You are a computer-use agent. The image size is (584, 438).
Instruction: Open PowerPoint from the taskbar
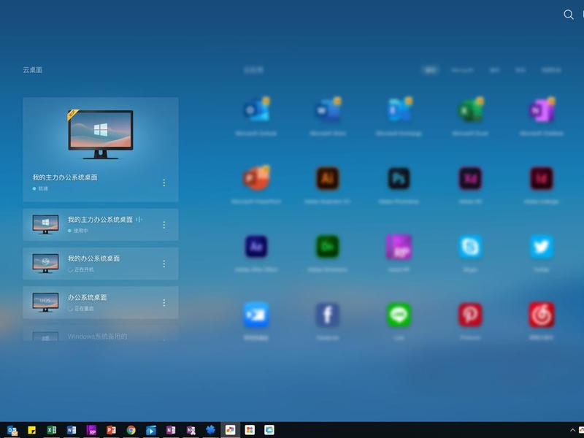click(x=111, y=430)
